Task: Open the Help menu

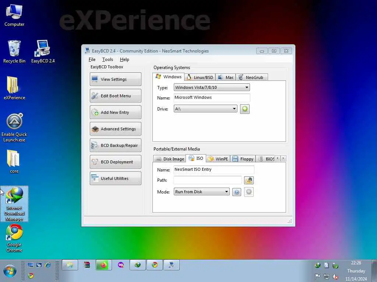Action: click(124, 59)
